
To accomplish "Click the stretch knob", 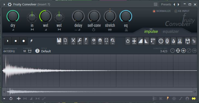I will tap(110, 16).
